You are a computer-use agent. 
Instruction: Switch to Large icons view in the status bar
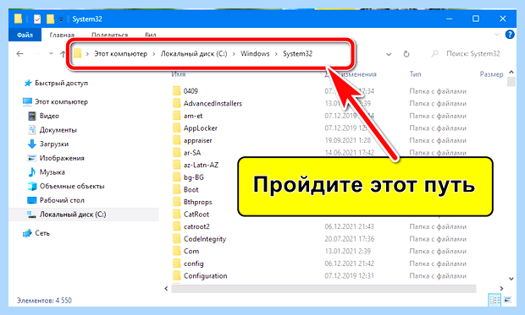pos(507,300)
